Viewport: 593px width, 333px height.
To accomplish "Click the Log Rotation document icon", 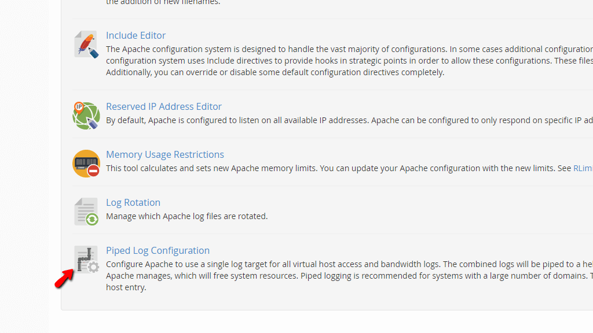I will [x=86, y=212].
